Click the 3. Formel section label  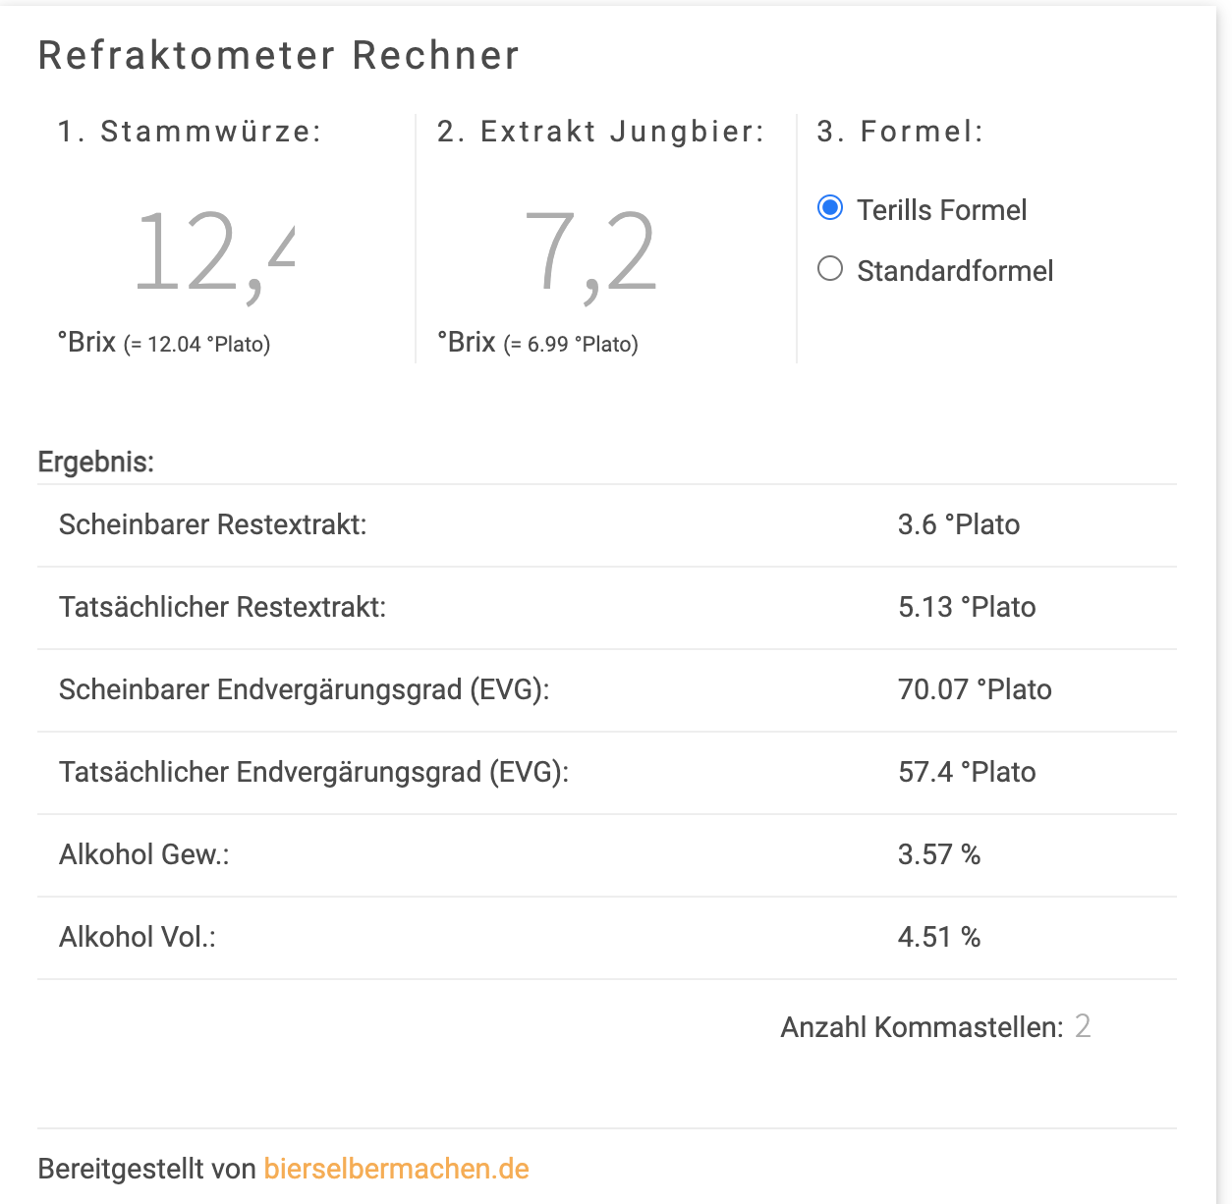point(900,132)
